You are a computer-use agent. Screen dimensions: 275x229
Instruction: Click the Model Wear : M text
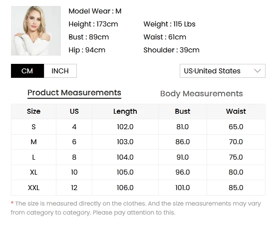95,11
